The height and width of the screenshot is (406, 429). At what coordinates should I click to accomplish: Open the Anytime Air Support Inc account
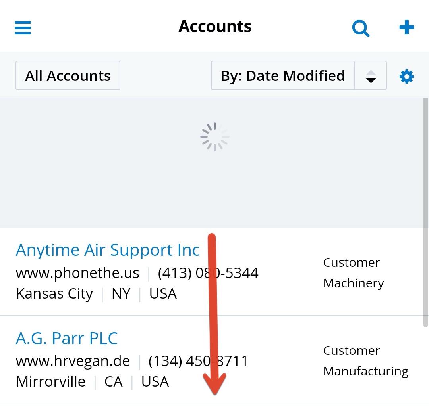108,250
